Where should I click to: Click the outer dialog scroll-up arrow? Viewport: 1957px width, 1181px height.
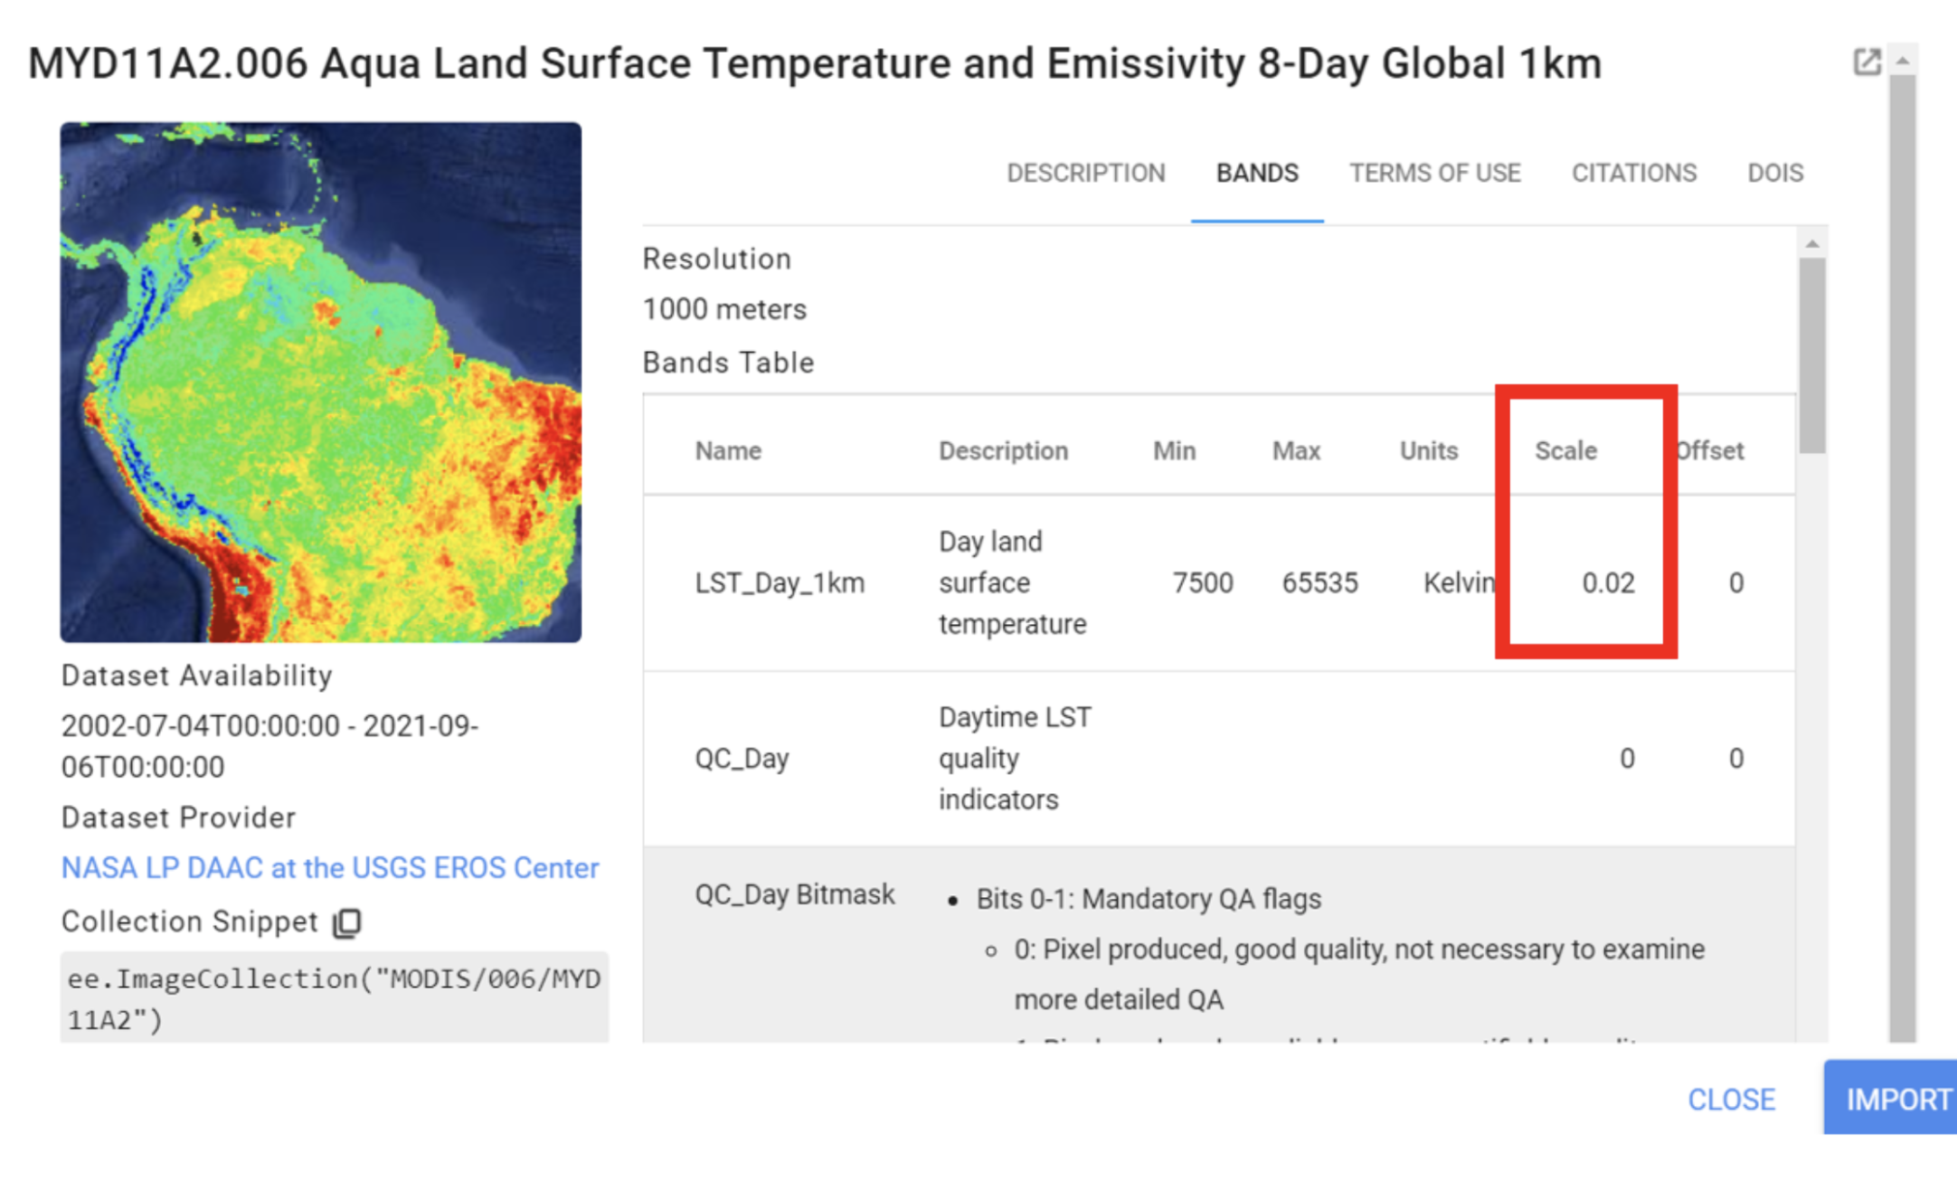1903,61
